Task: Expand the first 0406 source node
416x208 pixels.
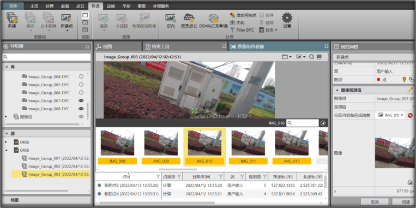Action: [x=7, y=142]
